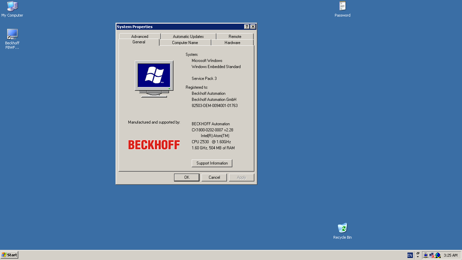
Task: Switch to the Remote tab
Action: click(235, 37)
